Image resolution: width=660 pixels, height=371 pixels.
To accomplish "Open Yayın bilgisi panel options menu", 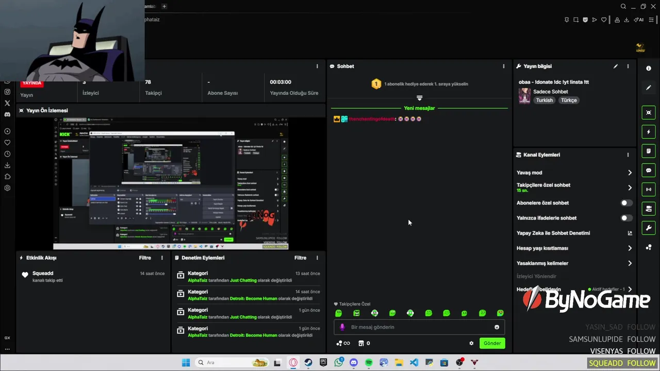I will point(628,66).
